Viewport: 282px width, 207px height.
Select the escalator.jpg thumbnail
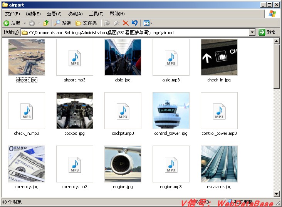click(x=219, y=164)
